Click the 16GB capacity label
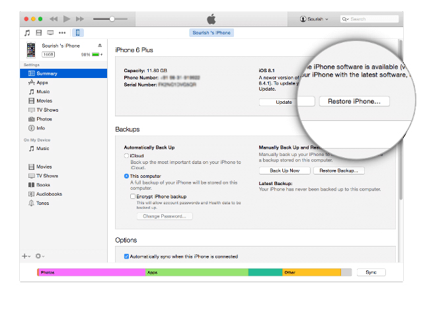The image size is (423, 310). click(48, 54)
